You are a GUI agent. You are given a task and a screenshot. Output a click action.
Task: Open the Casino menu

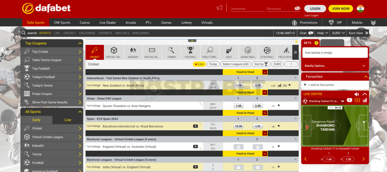pyautogui.click(x=85, y=22)
